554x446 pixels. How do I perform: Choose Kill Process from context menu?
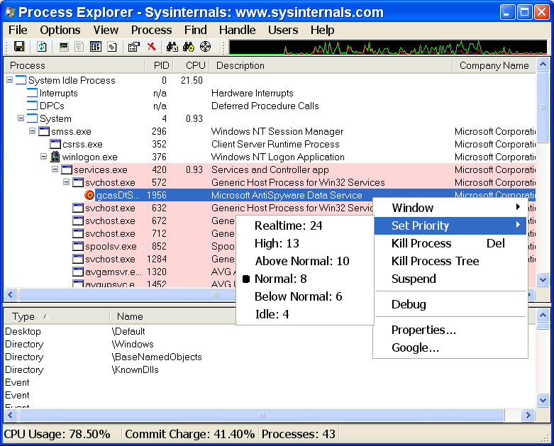point(450,243)
